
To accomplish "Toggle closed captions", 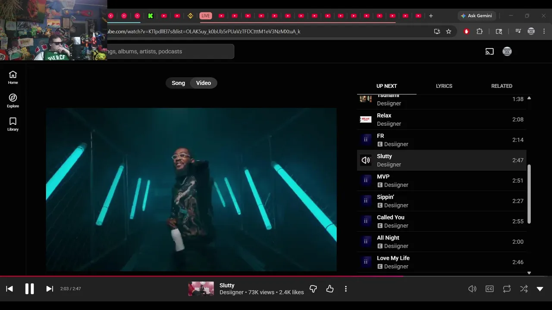I will pyautogui.click(x=489, y=289).
